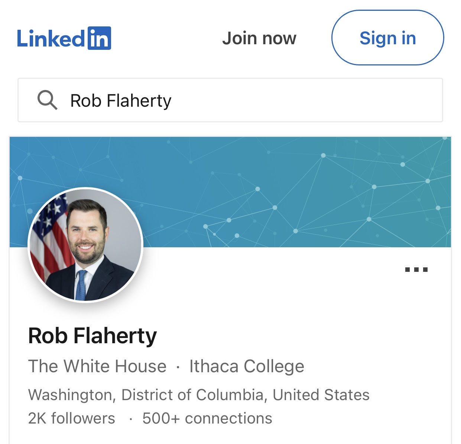Image resolution: width=461 pixels, height=444 pixels.
Task: Click the Sign in button
Action: click(x=387, y=38)
